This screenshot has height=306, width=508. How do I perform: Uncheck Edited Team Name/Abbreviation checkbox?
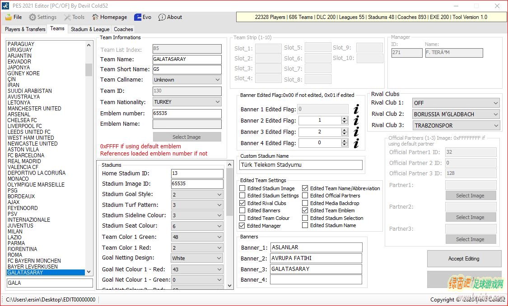305,188
